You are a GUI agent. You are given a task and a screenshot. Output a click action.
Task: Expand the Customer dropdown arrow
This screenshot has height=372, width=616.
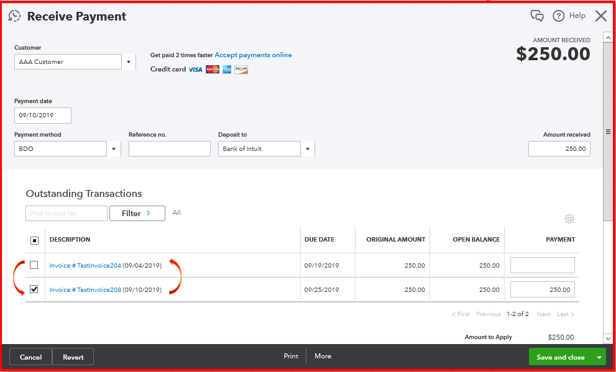click(x=129, y=62)
